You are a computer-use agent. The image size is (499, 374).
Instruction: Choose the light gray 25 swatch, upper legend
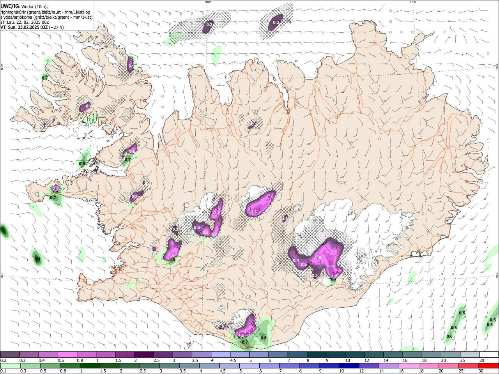point(470,355)
